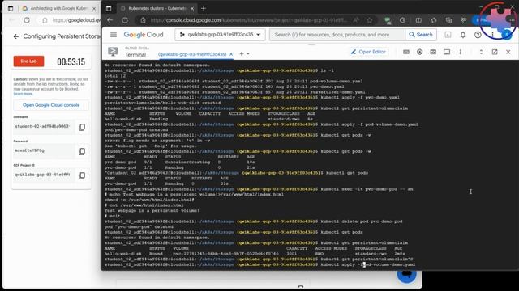The image size is (519, 291).
Task: Open browser favorites toolbar icon
Action: 434,20
